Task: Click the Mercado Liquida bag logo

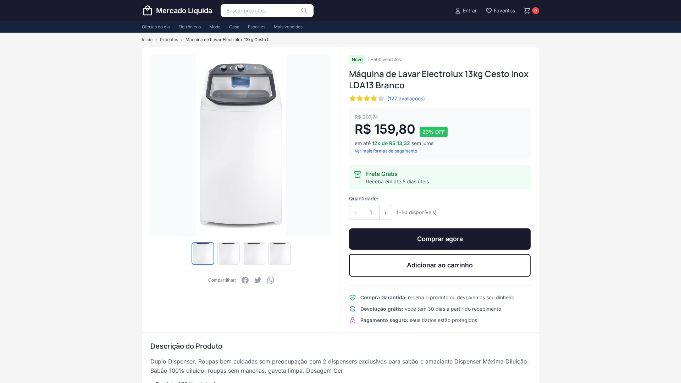Action: pos(148,11)
